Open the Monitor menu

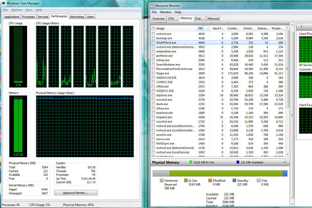coord(166,12)
